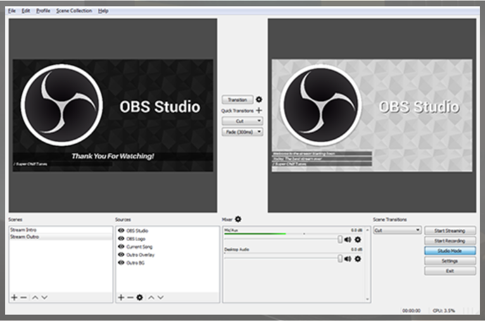
Task: Open Mic/Aux audio settings gear
Action: (x=358, y=239)
